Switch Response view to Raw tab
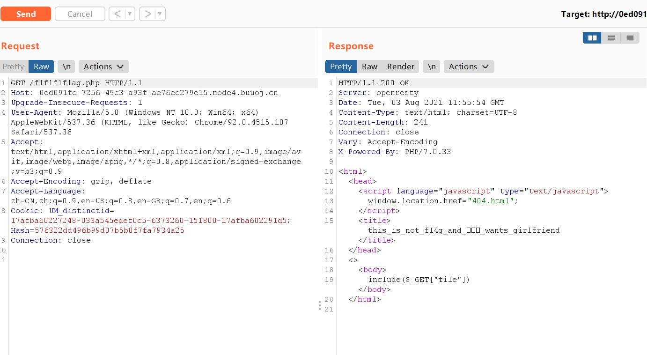This screenshot has height=355, width=647. pyautogui.click(x=369, y=67)
